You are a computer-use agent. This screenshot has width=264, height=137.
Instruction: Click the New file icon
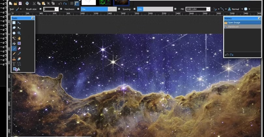coord(11,3)
